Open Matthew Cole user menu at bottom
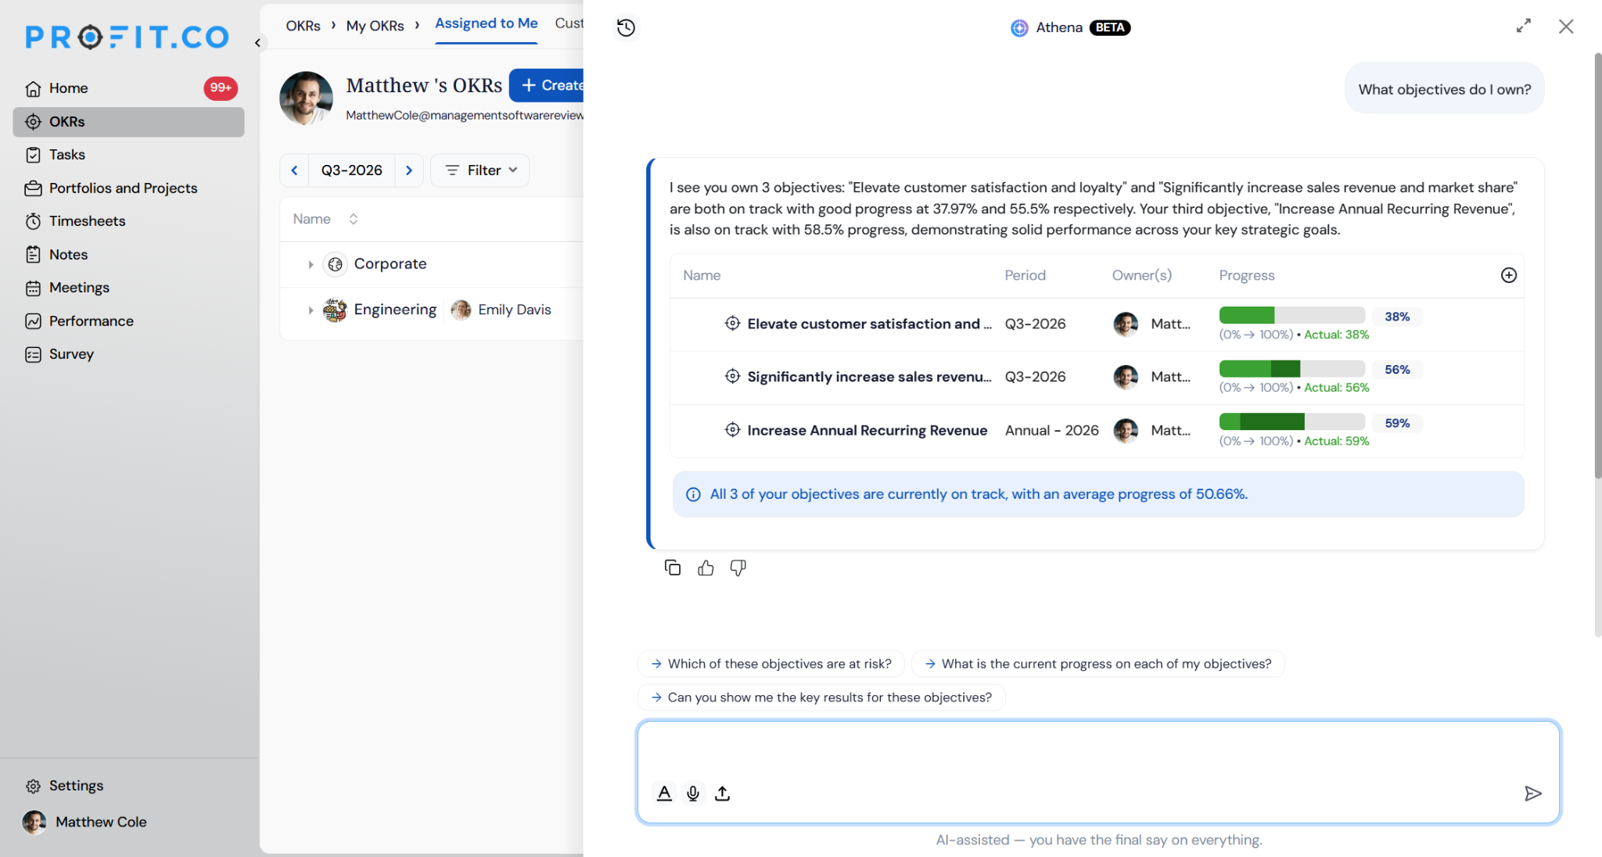 86,822
